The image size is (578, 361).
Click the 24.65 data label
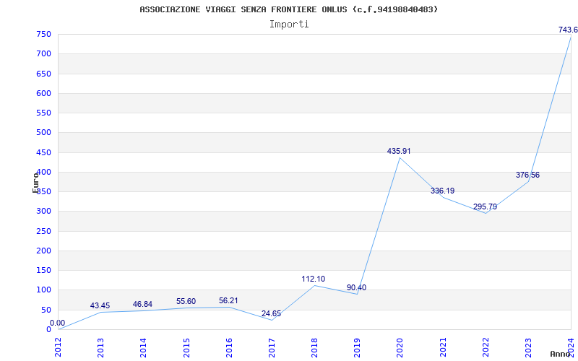click(271, 313)
